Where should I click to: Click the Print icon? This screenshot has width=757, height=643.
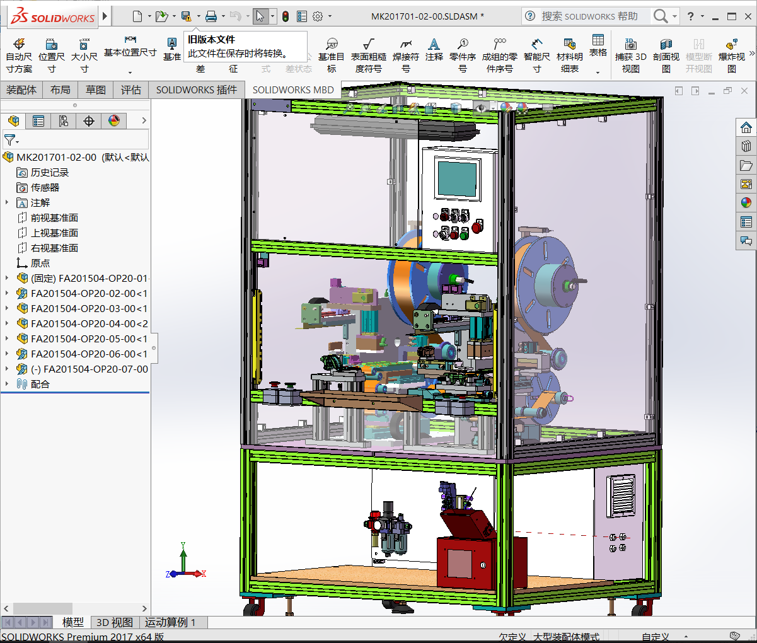[211, 16]
